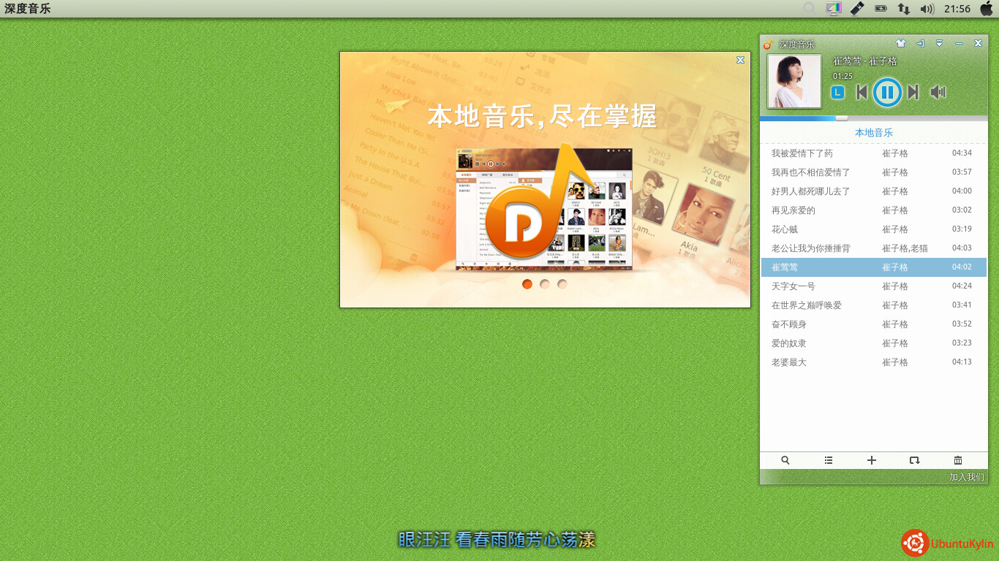Play the song 我被爱情下了药

802,153
